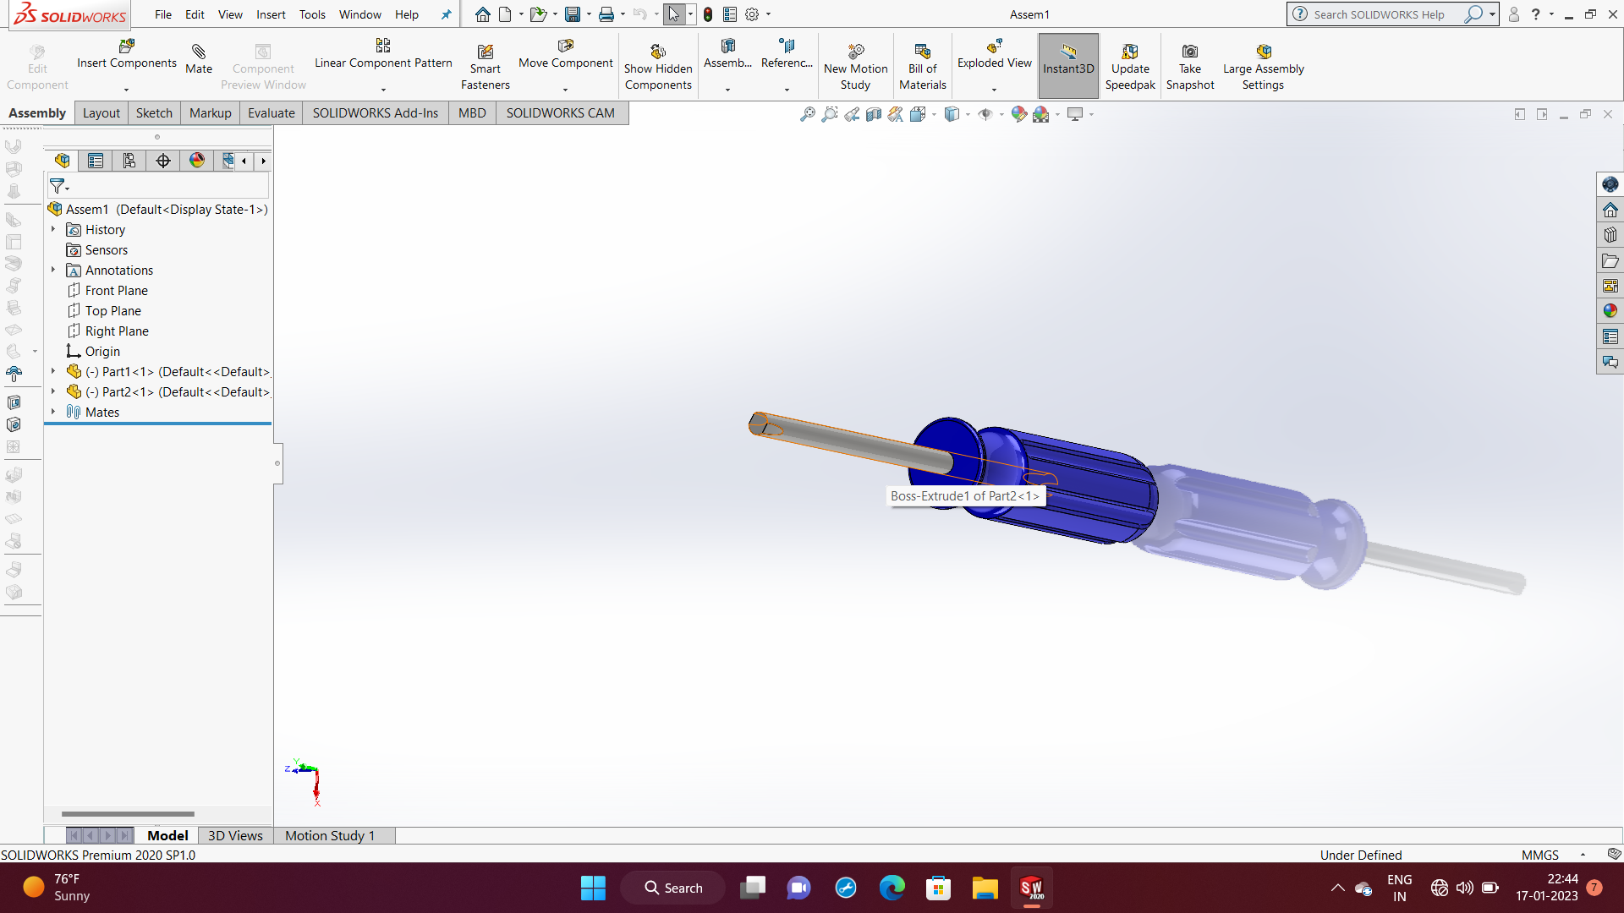
Task: Click the Zoom to Area icon
Action: 830,114
